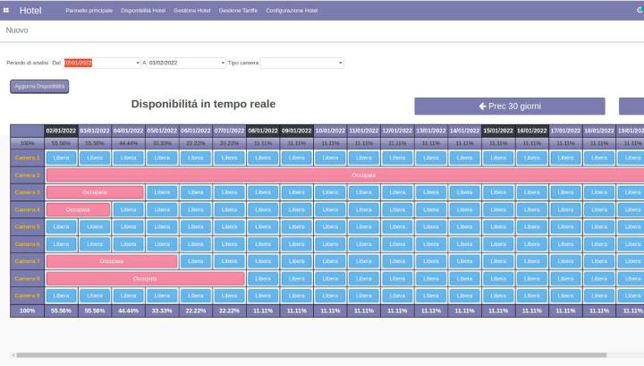
Task: Open Configurazione Hotel menu
Action: point(292,10)
